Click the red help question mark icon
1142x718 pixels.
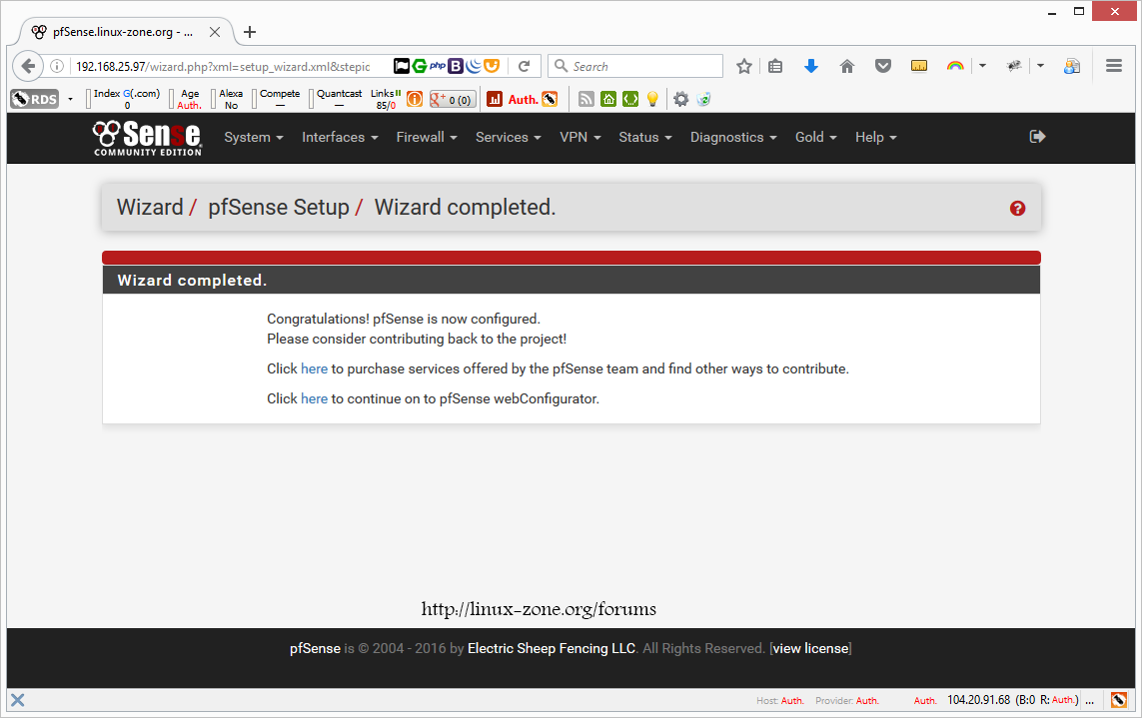point(1017,208)
